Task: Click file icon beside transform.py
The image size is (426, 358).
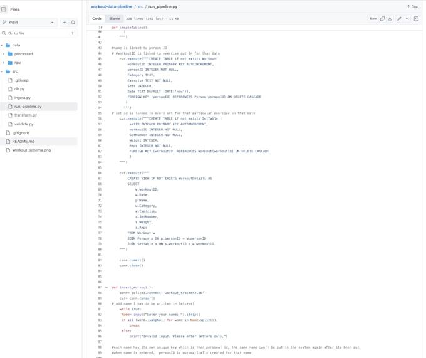Action: pyautogui.click(x=10, y=115)
